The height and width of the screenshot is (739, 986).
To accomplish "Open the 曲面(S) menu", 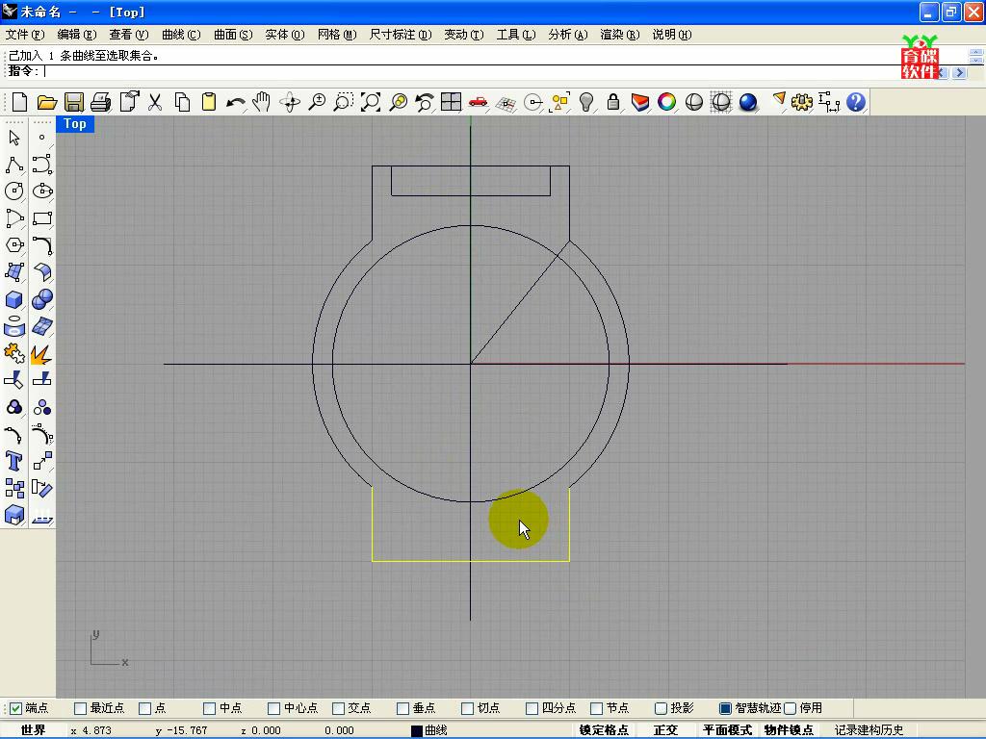I will (x=233, y=35).
